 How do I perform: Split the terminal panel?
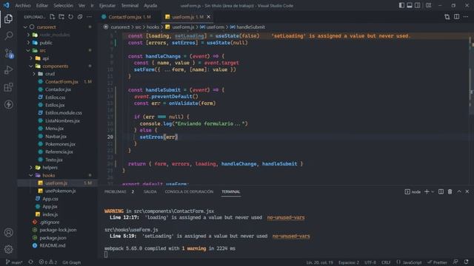click(441, 191)
